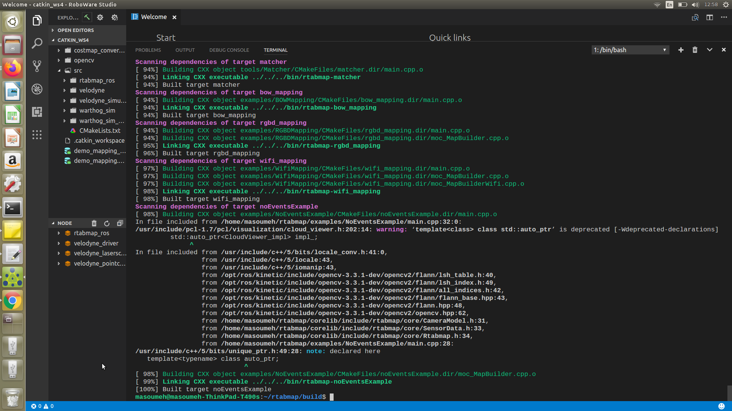The height and width of the screenshot is (411, 732).
Task: Switch to the DEBUG CONSOLE tab
Action: coord(229,50)
